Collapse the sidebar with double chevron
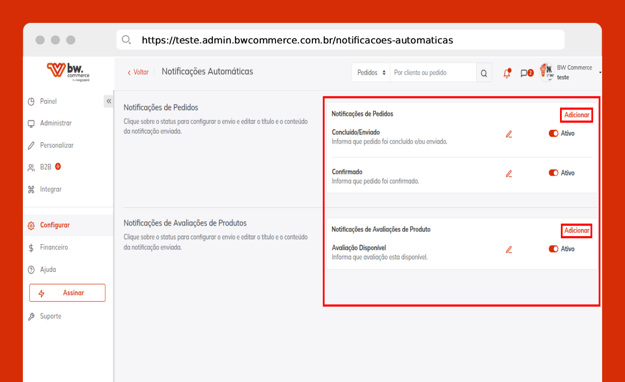Viewport: 625px width, 382px height. [x=109, y=101]
